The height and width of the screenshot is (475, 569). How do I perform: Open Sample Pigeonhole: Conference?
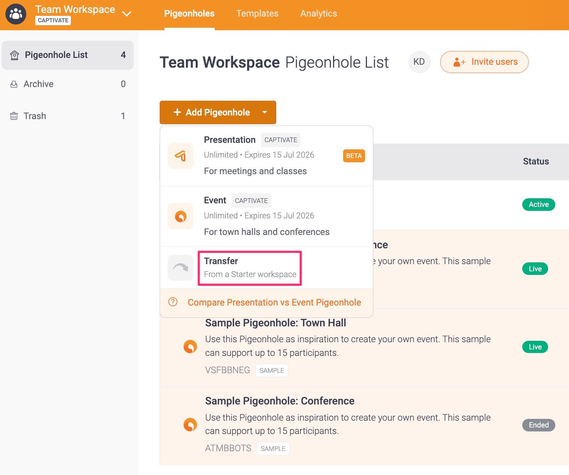coord(280,401)
